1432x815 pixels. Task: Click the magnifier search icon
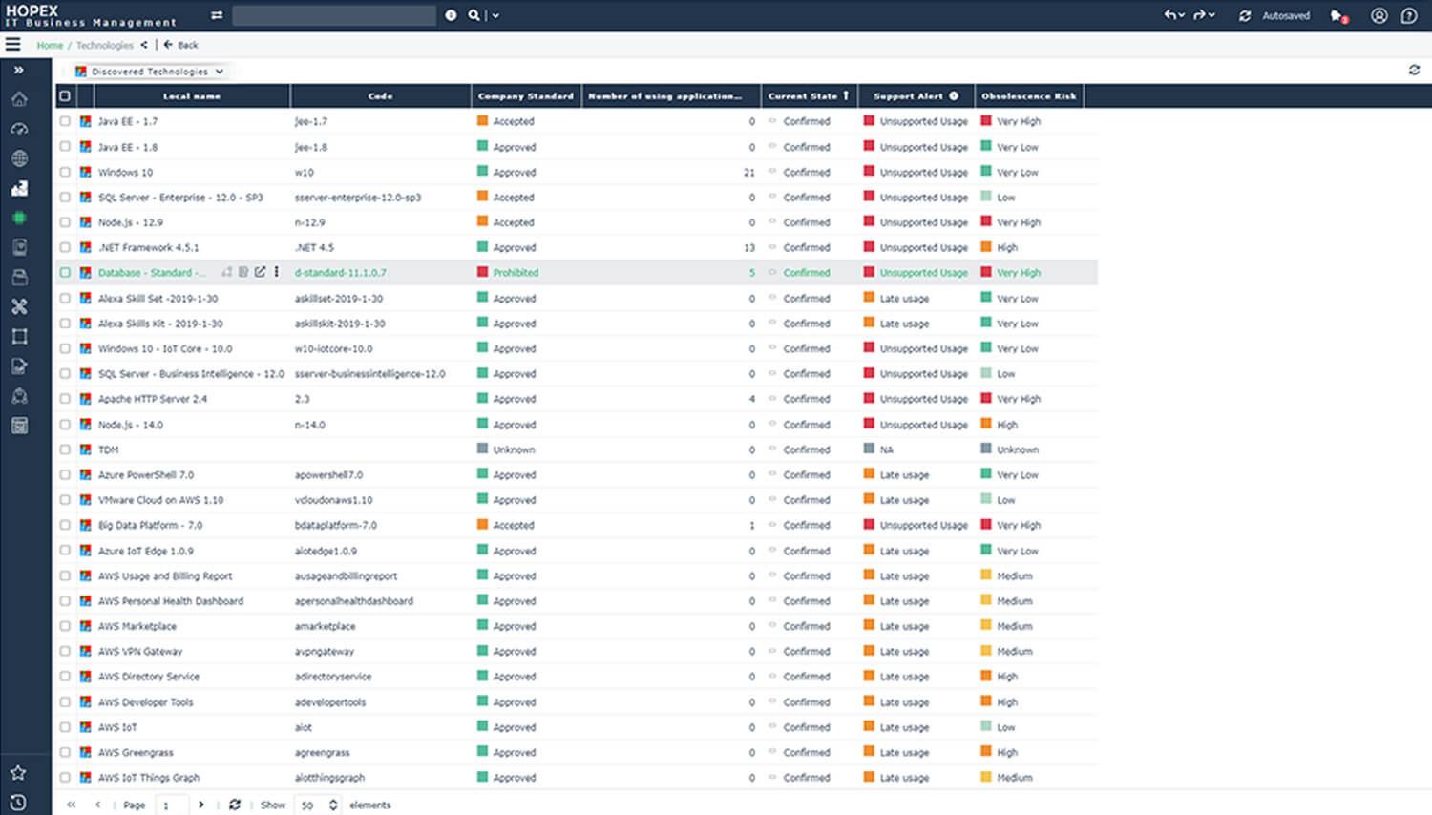[474, 15]
